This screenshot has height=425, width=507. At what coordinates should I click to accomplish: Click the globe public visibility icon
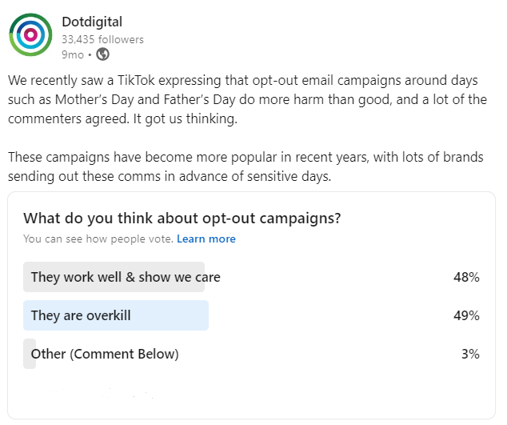(102, 54)
